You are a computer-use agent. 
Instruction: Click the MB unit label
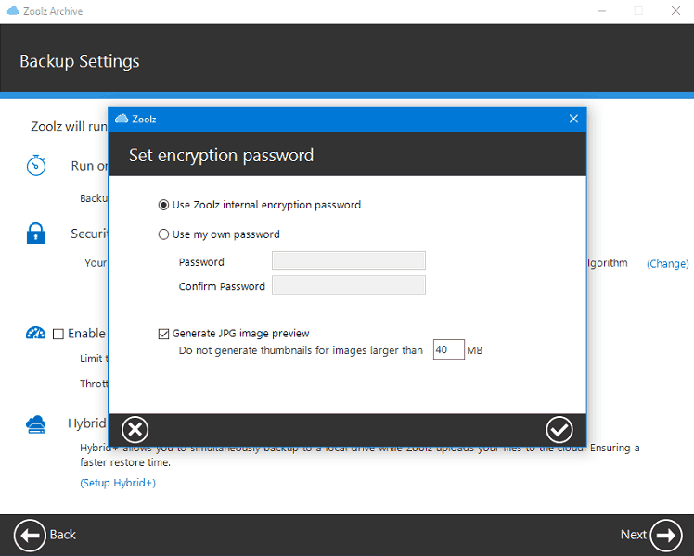(474, 350)
